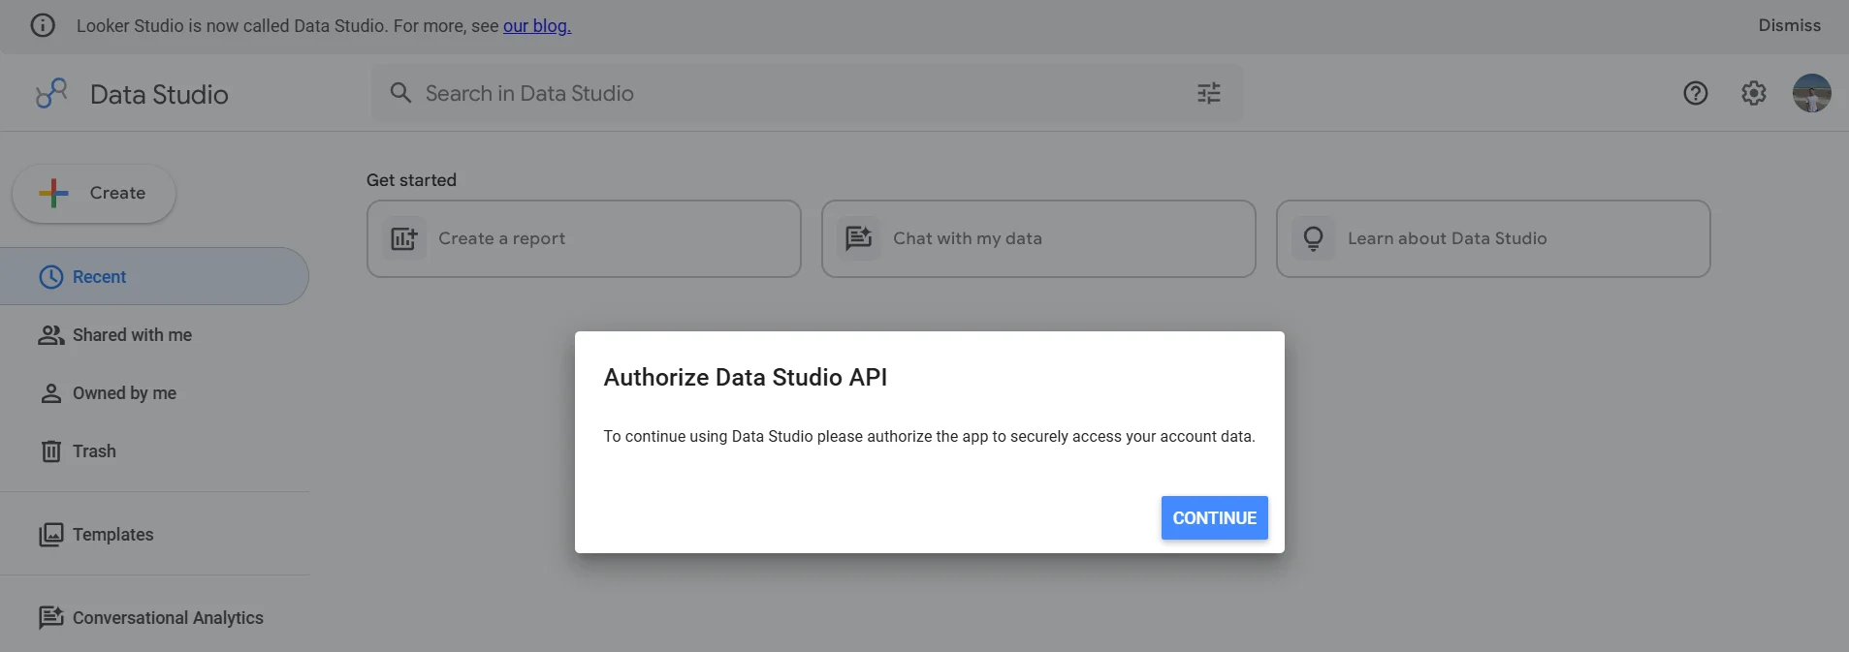The height and width of the screenshot is (652, 1849).
Task: Go to Trash in sidebar
Action: pyautogui.click(x=154, y=451)
